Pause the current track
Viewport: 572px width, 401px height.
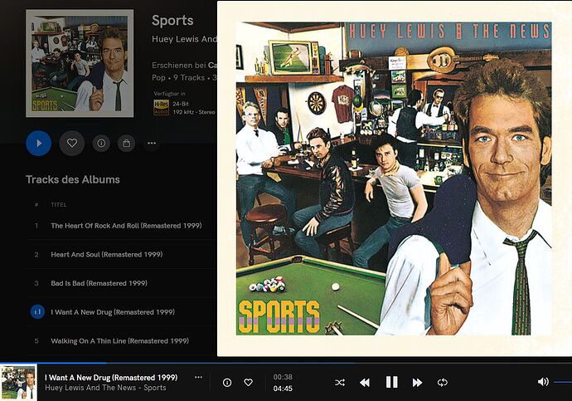point(392,382)
